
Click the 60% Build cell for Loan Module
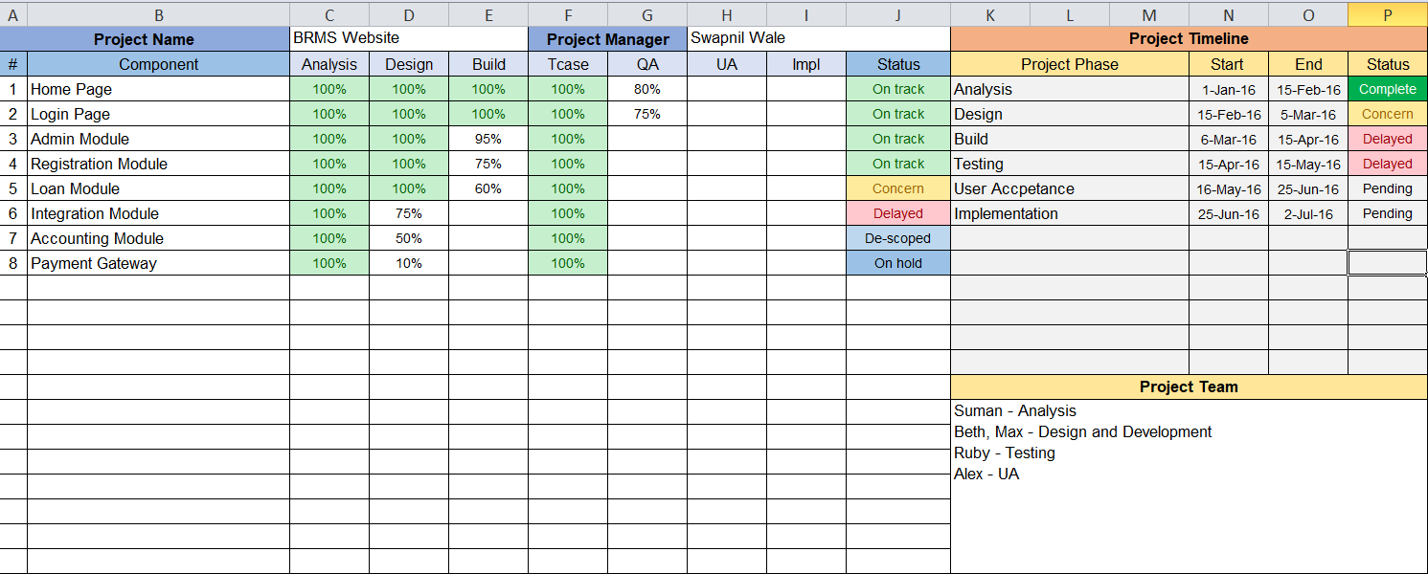(x=488, y=188)
